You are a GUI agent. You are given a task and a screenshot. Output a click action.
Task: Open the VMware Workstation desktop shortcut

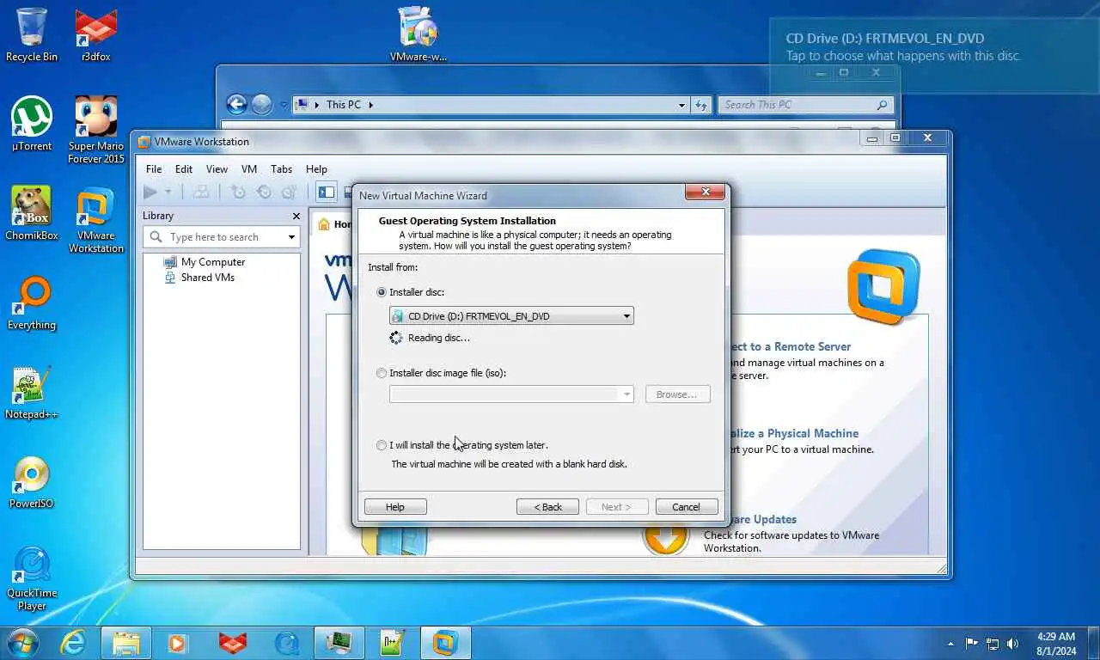[96, 221]
